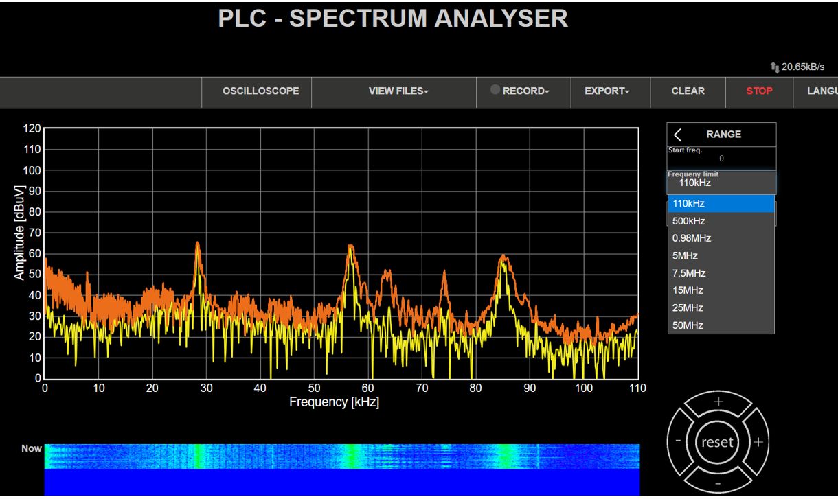The image size is (838, 499).
Task: Select 5MHz frequency limit option
Action: point(721,255)
